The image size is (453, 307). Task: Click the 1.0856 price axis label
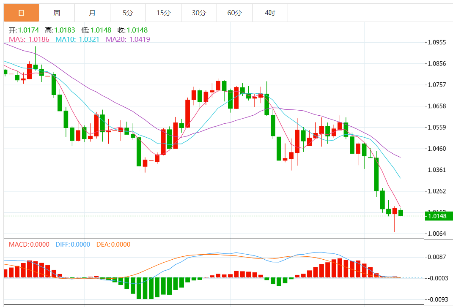click(437, 64)
